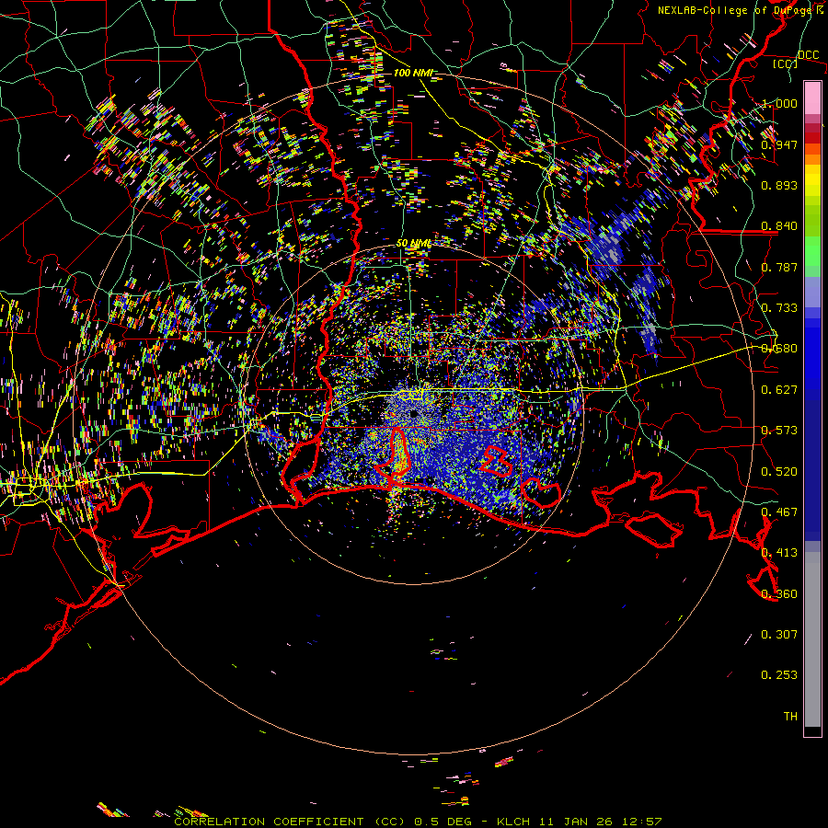
Task: Click the 1.000 legend value
Action: tap(779, 103)
